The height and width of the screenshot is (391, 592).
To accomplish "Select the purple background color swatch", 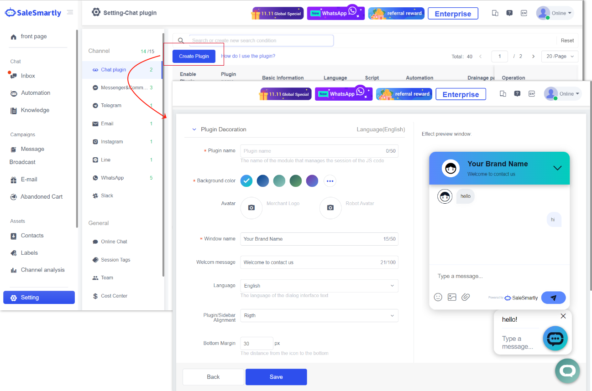I will click(312, 181).
